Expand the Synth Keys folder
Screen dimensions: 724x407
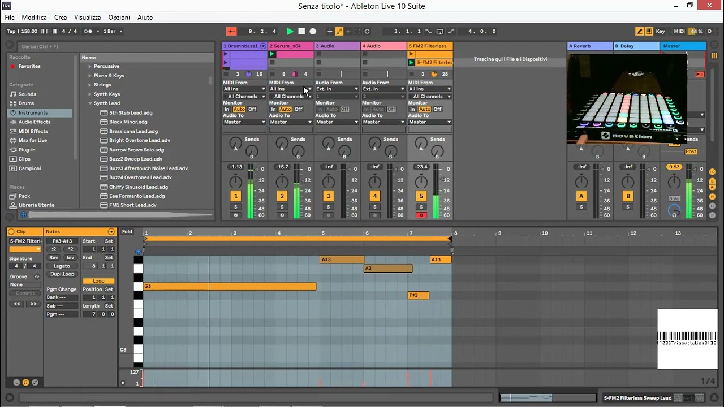coord(89,94)
